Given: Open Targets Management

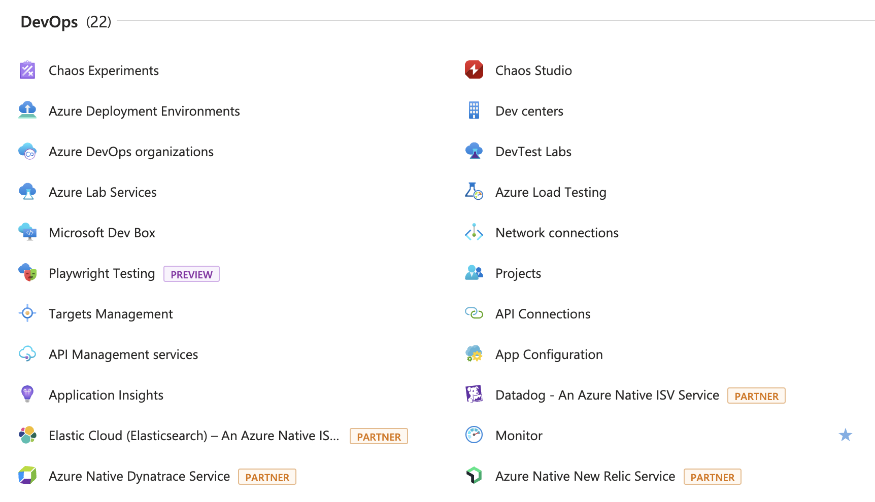Looking at the screenshot, I should [111, 314].
